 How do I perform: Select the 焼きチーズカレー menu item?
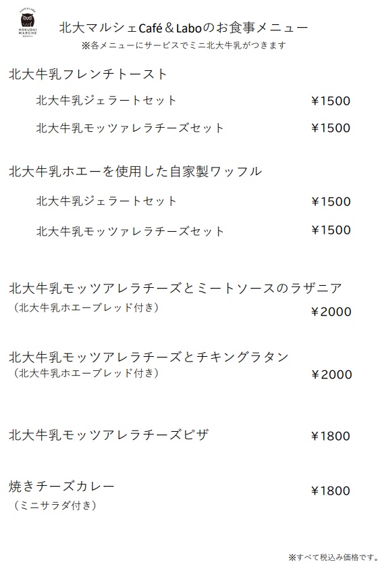point(61,487)
